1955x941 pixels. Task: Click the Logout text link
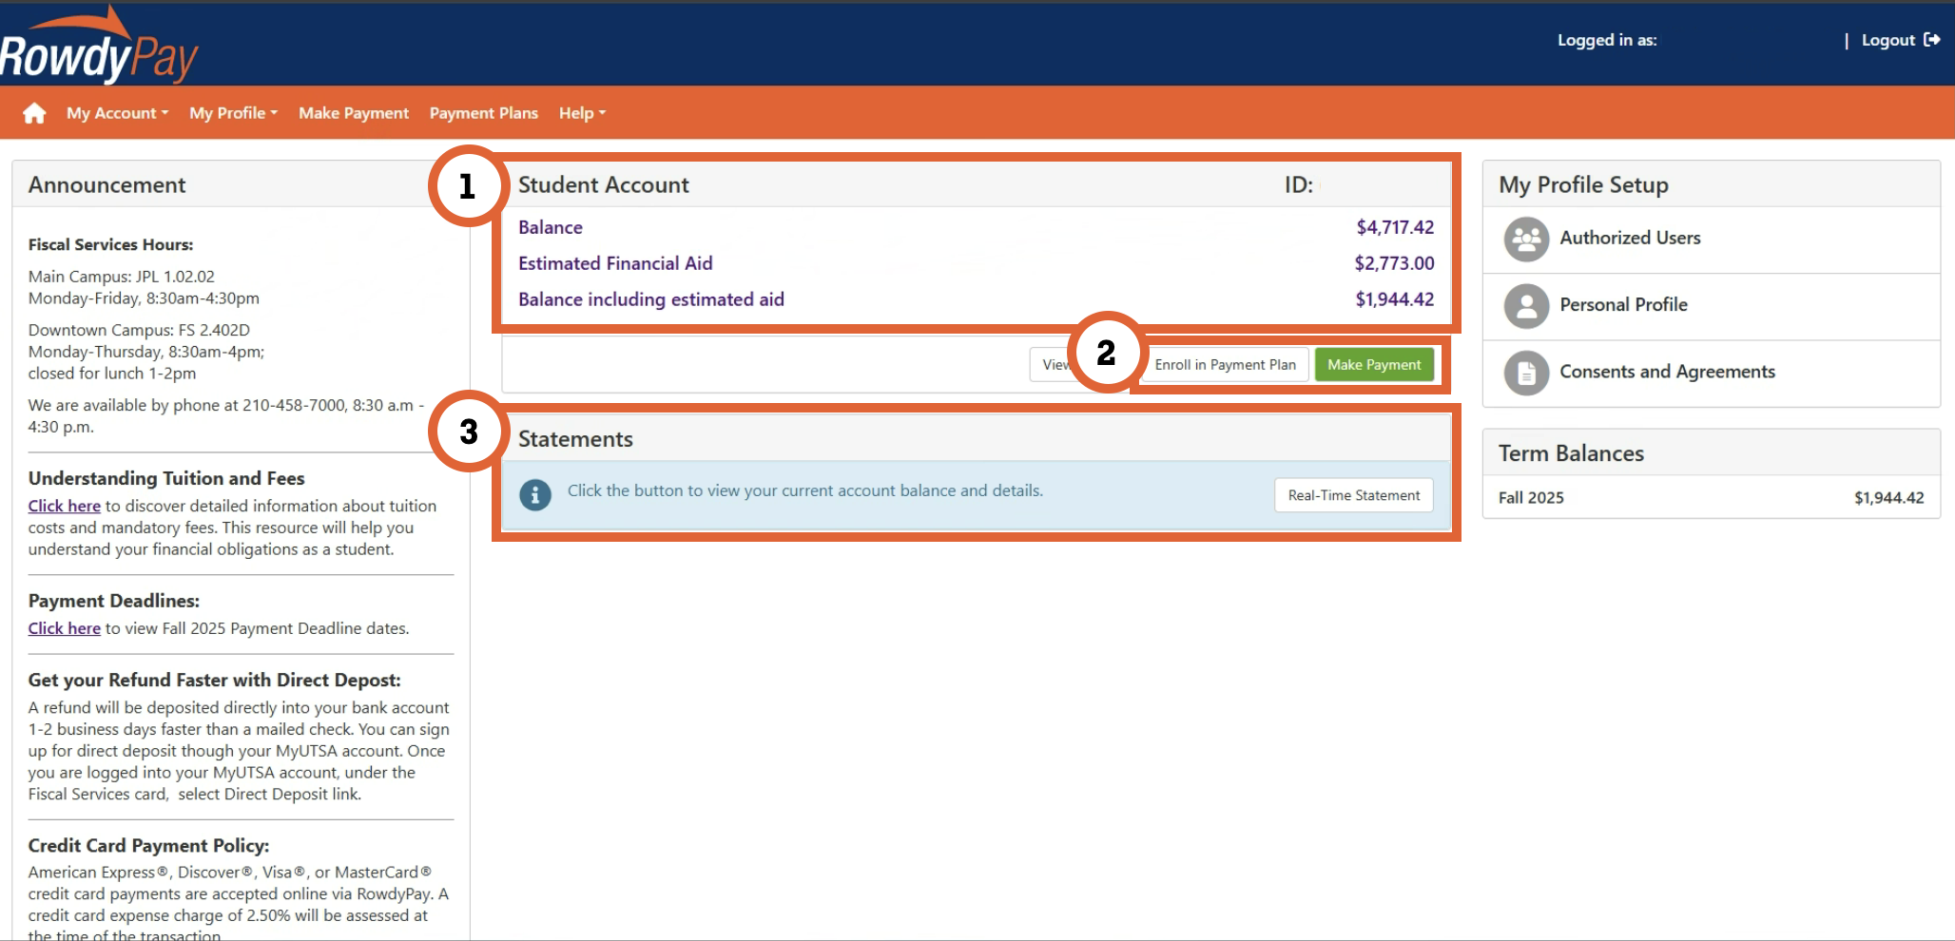[1887, 40]
